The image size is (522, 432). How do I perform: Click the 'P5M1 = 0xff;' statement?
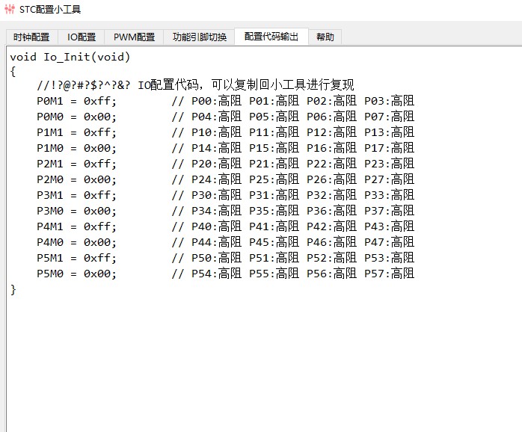pyautogui.click(x=76, y=258)
